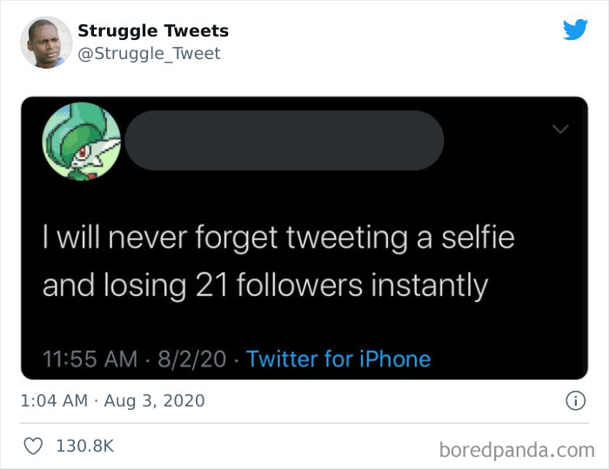Click the line 'I will never forget tweeting a selfie'

coord(278,237)
